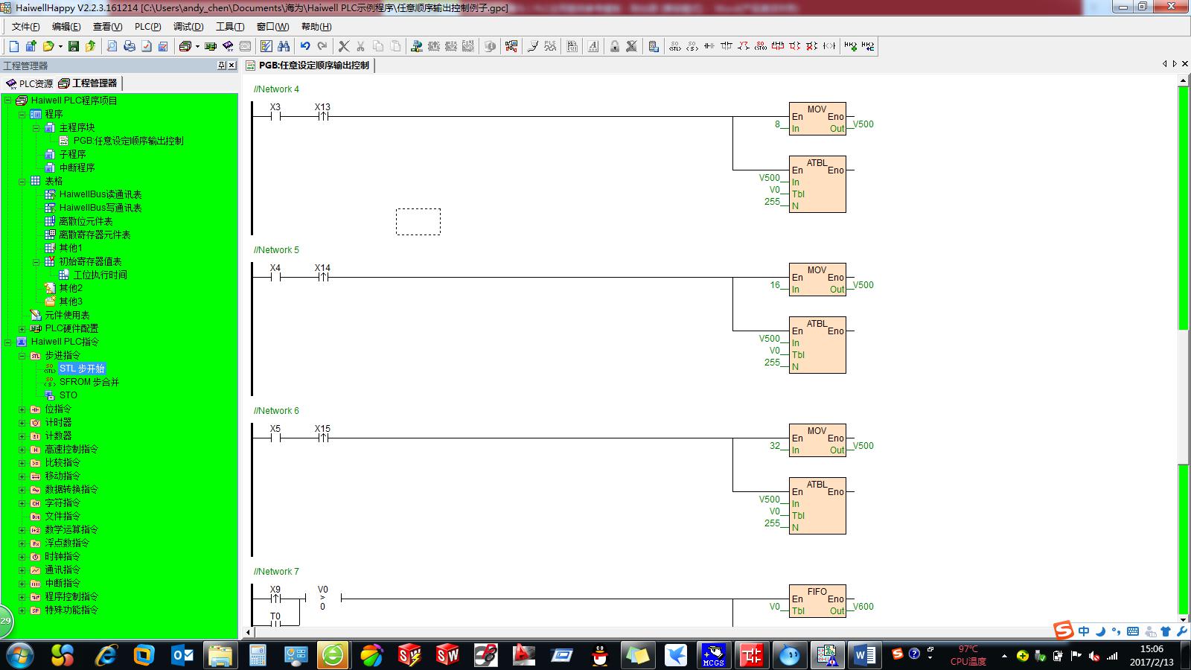Click the padlock icon in toolbar
Screen dimensions: 1191x670
(x=614, y=46)
